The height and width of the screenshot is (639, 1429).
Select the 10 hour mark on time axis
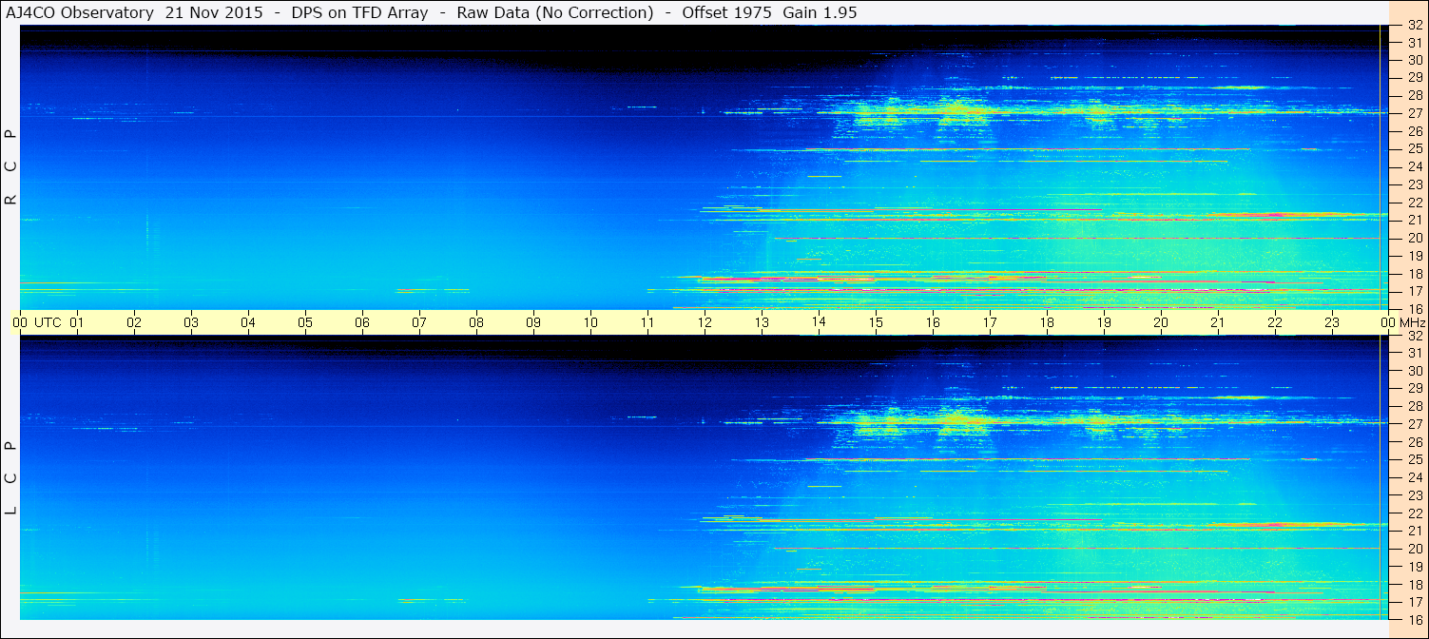[590, 322]
